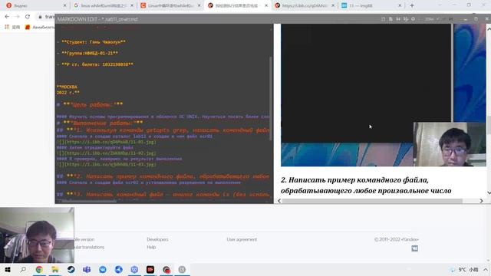Open Markdown Edit settings gear icon
This screenshot has height=276, width=491.
click(413, 19)
